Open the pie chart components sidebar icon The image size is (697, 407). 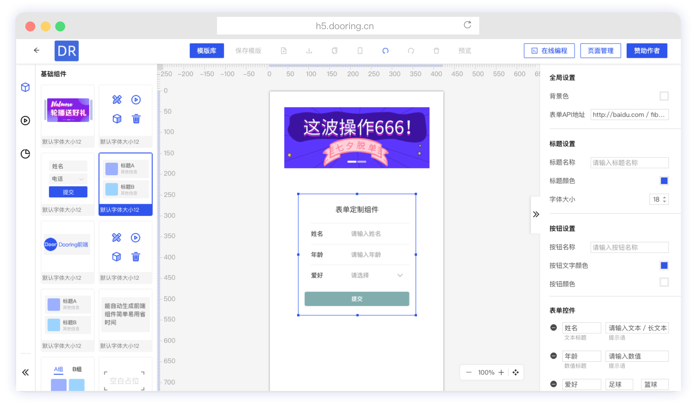click(x=26, y=154)
